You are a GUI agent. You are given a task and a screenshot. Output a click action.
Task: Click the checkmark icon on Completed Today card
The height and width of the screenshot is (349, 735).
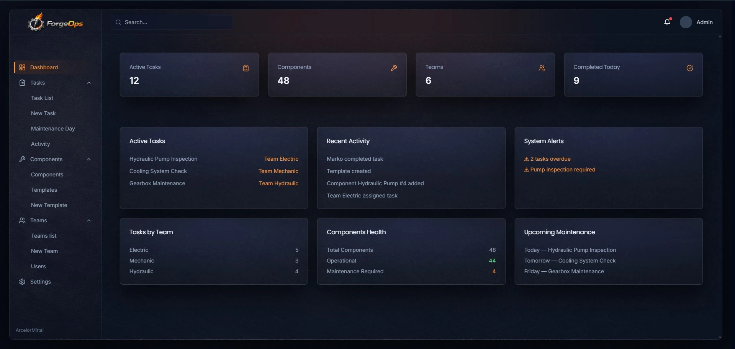[x=689, y=68]
